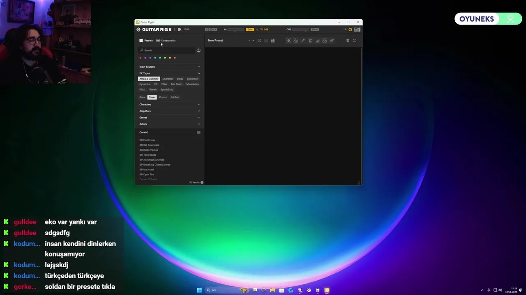This screenshot has height=295, width=526.
Task: Toggle the Clean filter tag
Action: point(152,97)
